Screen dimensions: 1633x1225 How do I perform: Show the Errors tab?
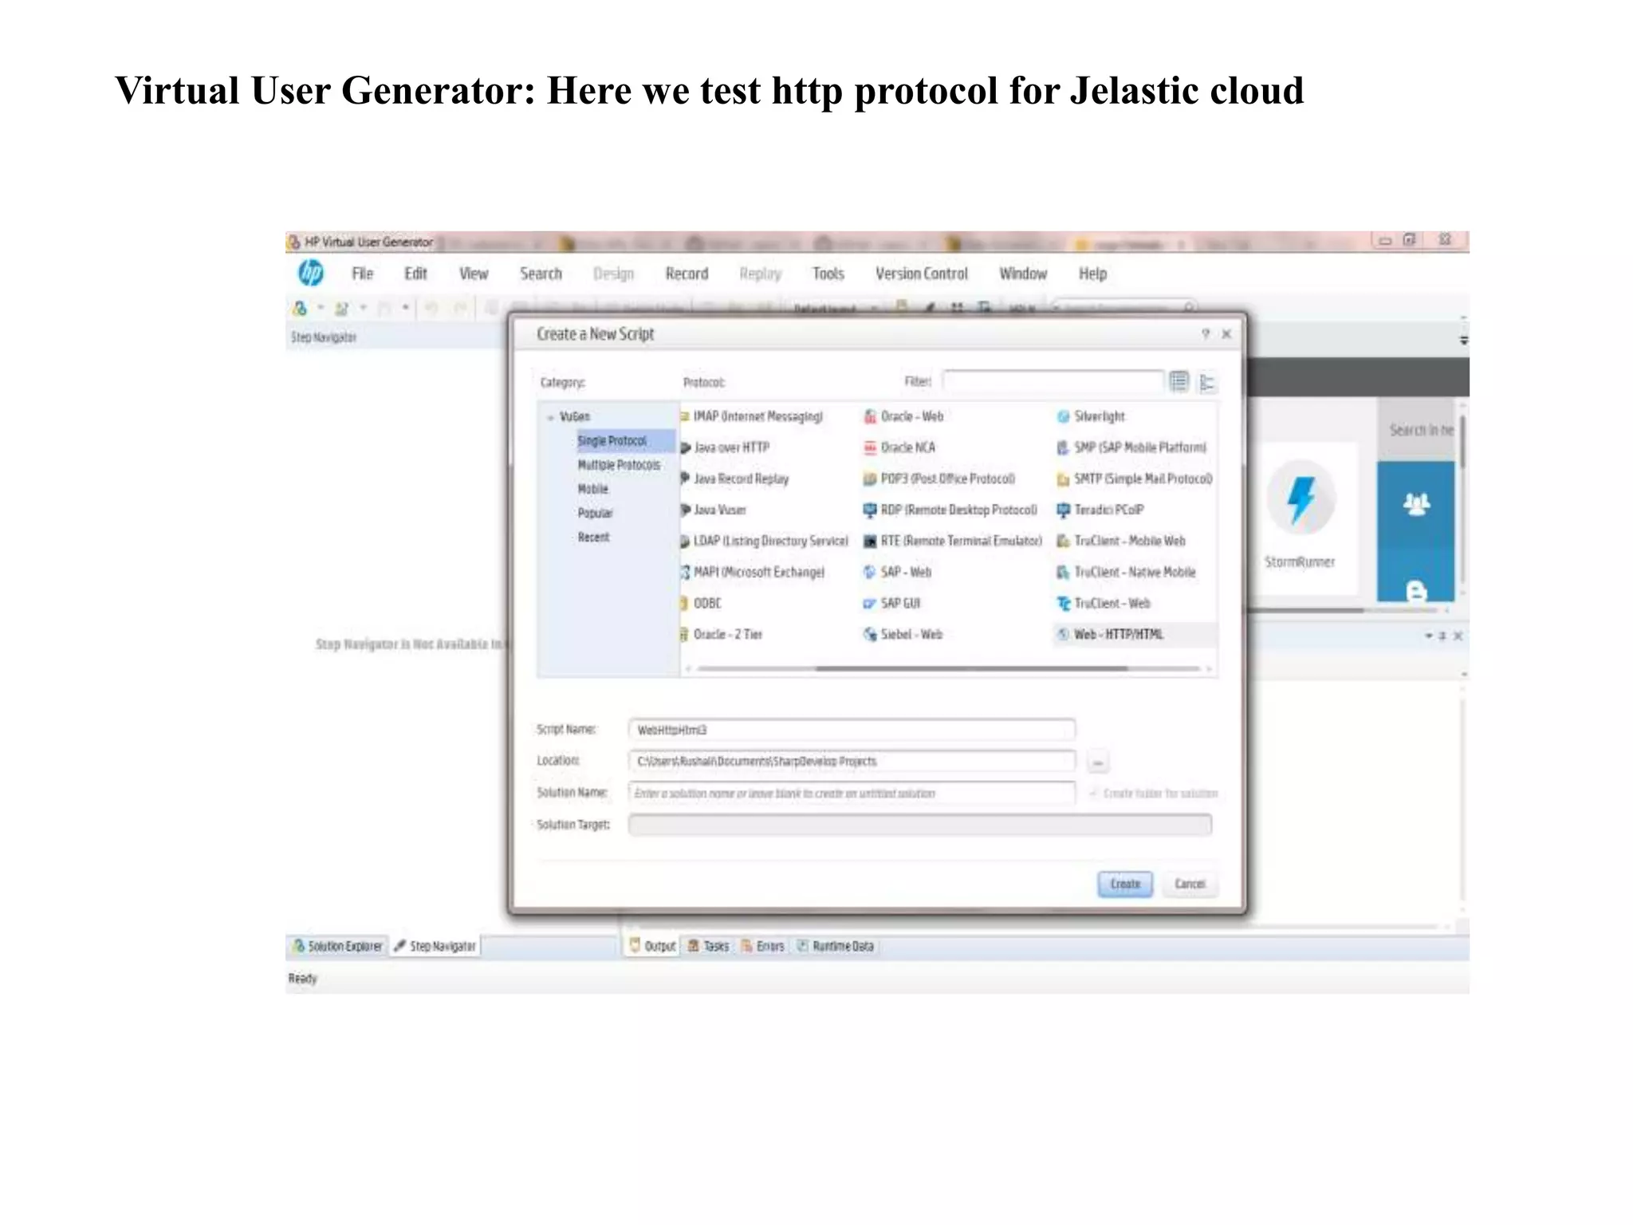coord(763,947)
